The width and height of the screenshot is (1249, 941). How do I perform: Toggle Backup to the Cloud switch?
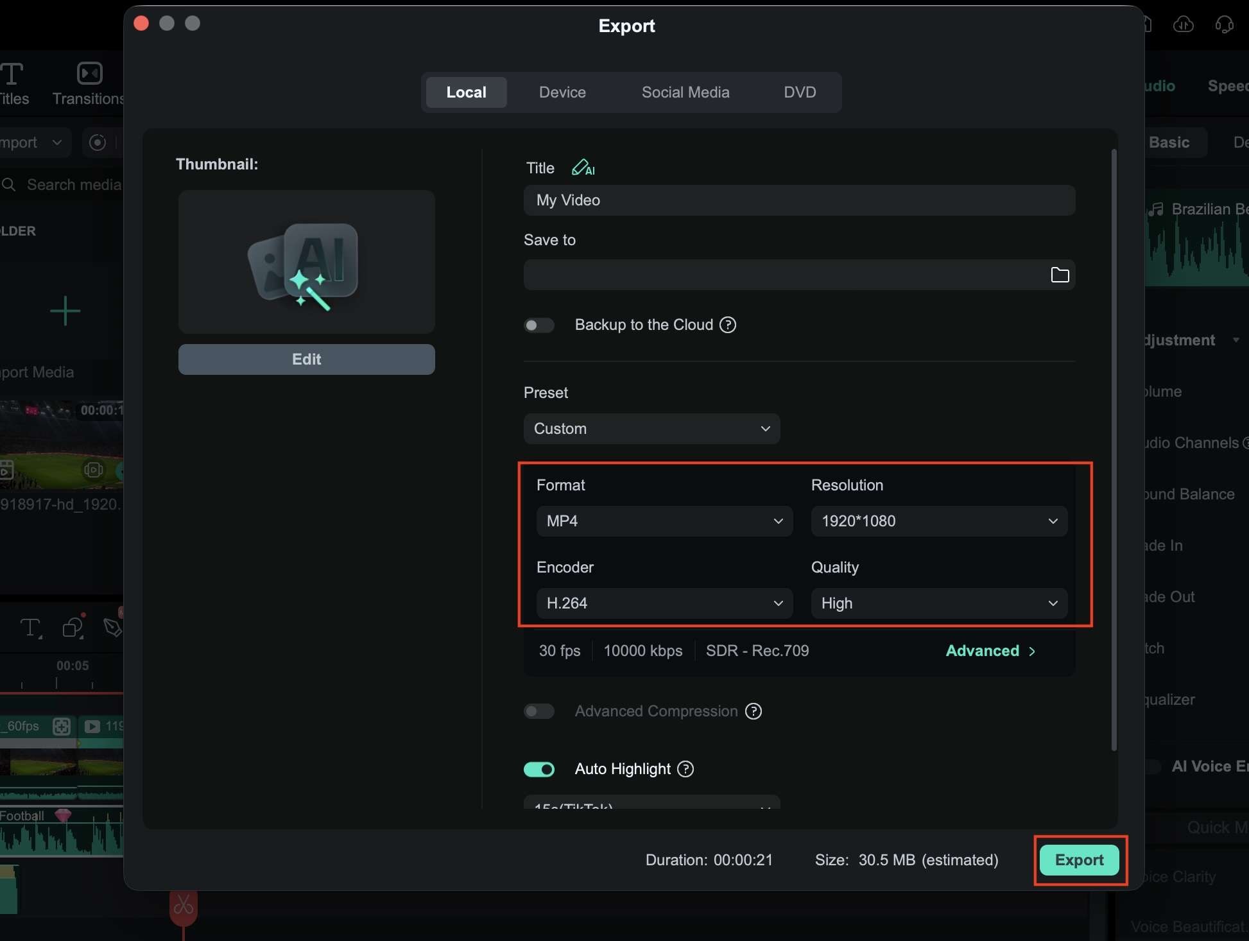tap(539, 325)
